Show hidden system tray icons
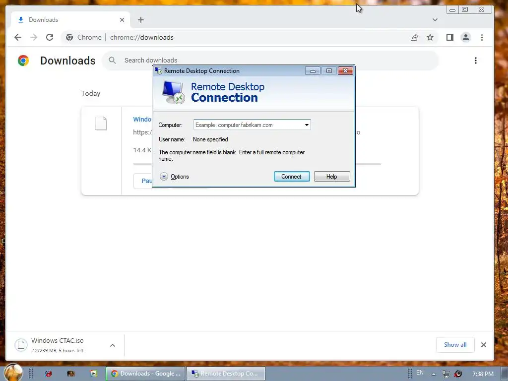The width and height of the screenshot is (508, 381). coord(434,374)
